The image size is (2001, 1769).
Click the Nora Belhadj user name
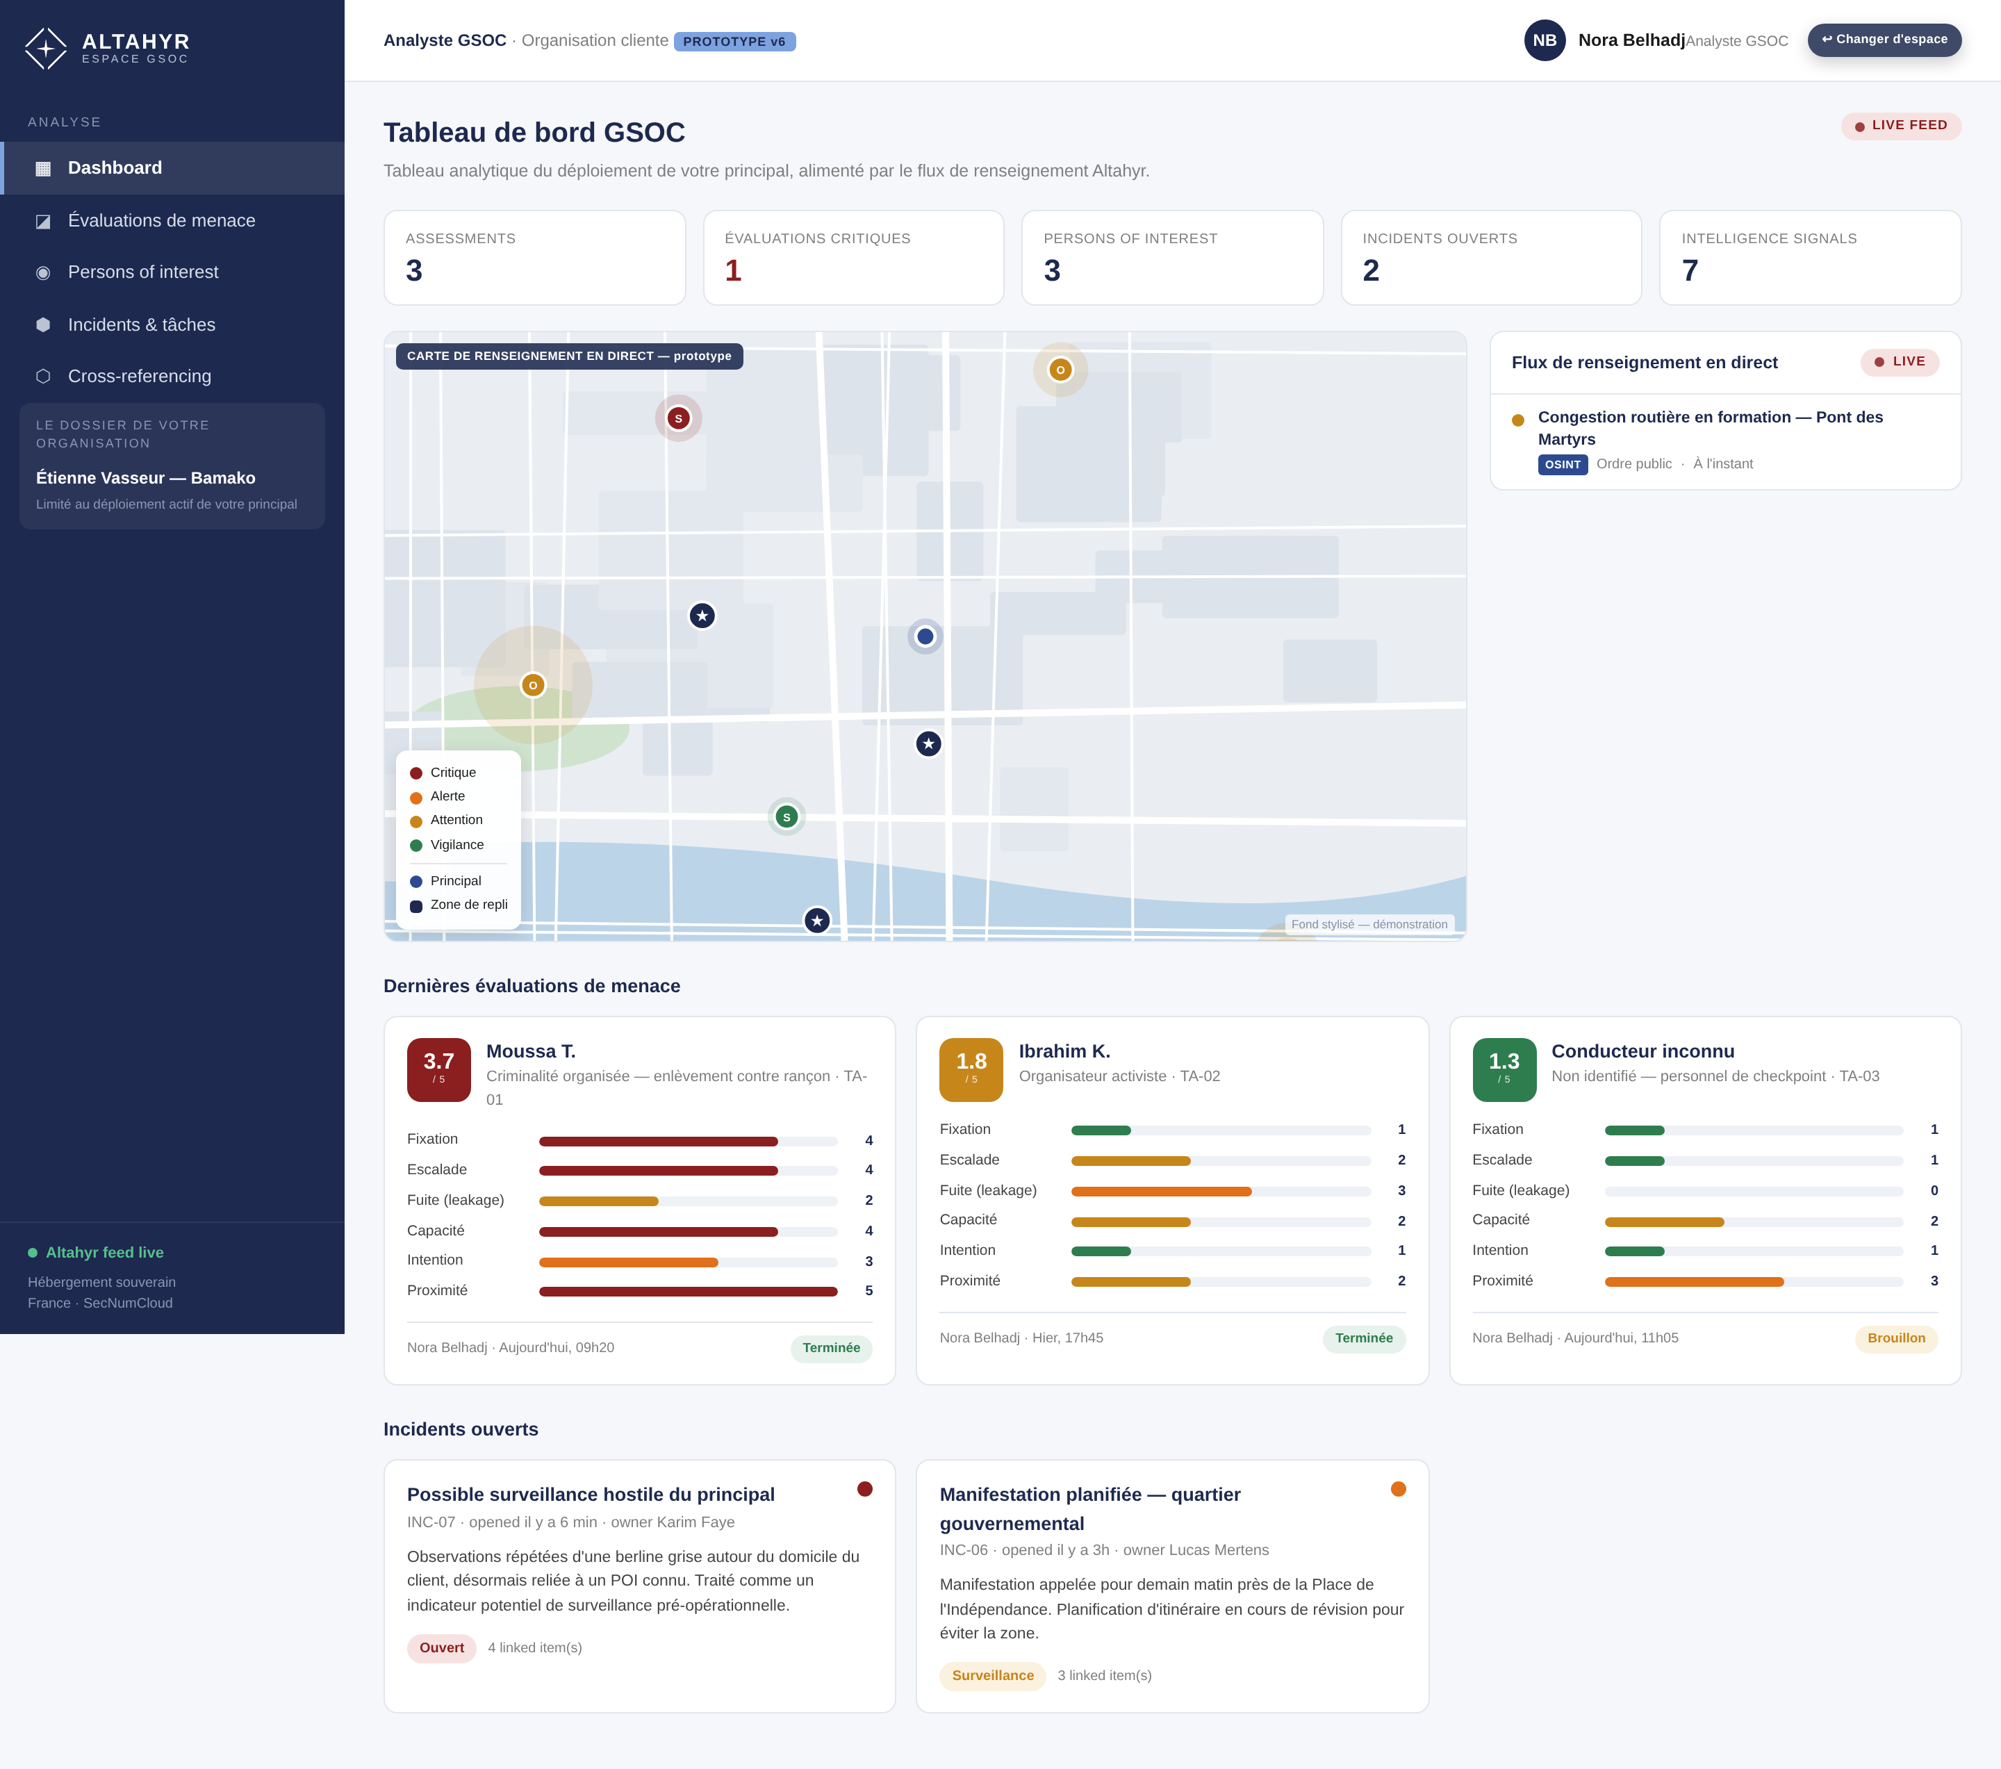(1631, 40)
